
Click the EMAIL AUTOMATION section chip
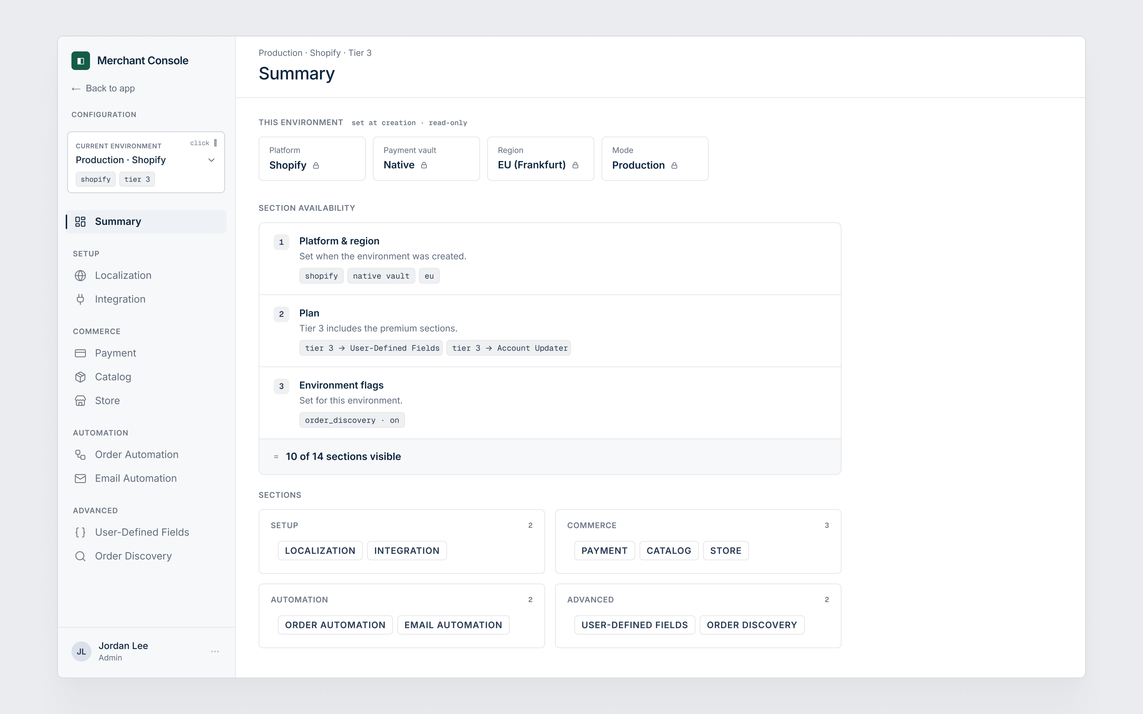pyautogui.click(x=453, y=625)
